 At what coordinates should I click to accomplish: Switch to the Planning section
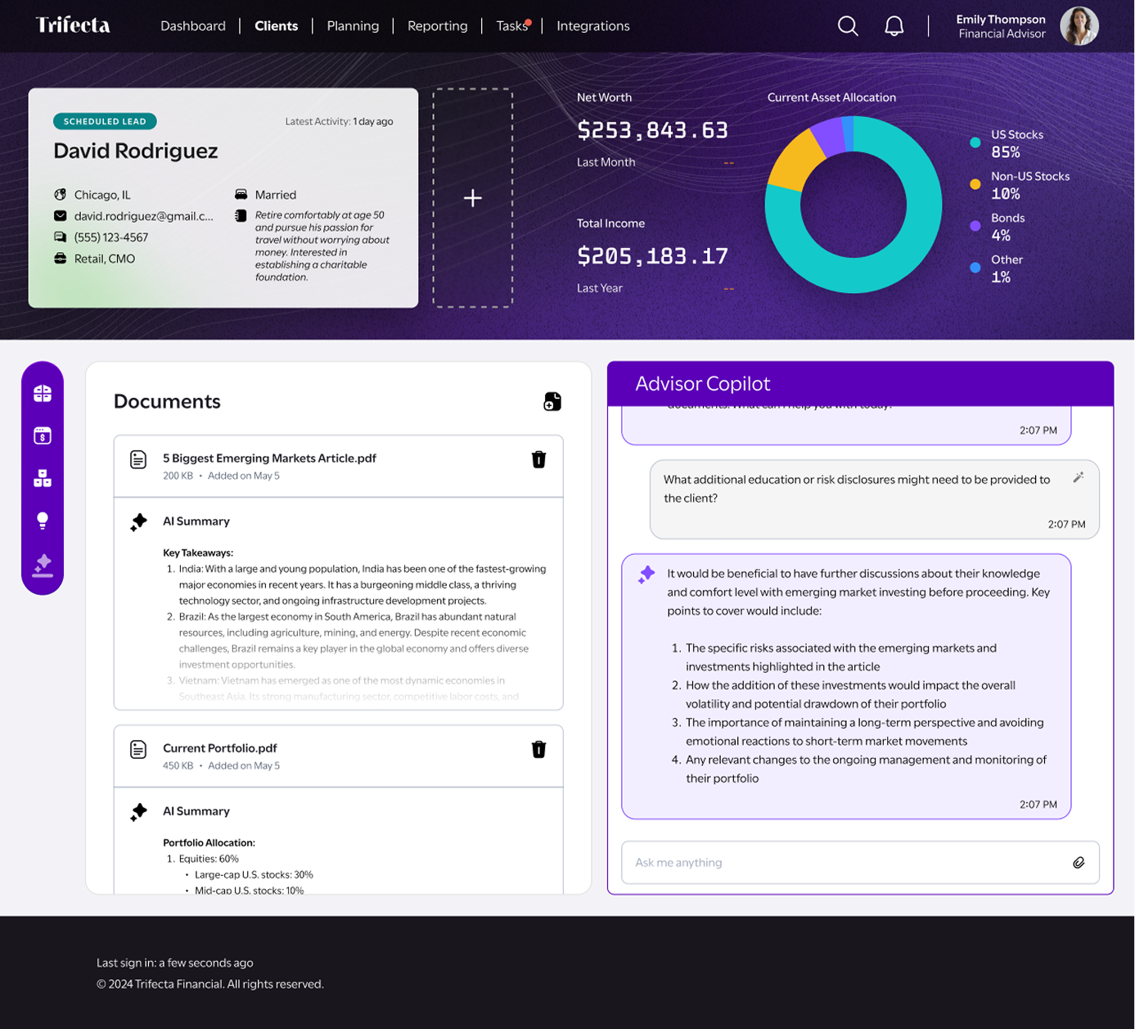[353, 26]
